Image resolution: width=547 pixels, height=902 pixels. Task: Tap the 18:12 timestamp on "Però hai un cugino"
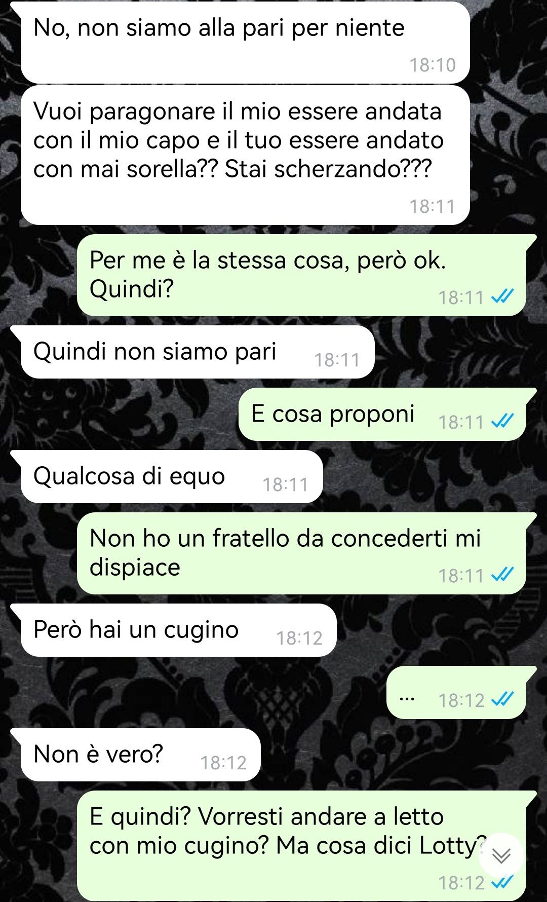pos(299,638)
